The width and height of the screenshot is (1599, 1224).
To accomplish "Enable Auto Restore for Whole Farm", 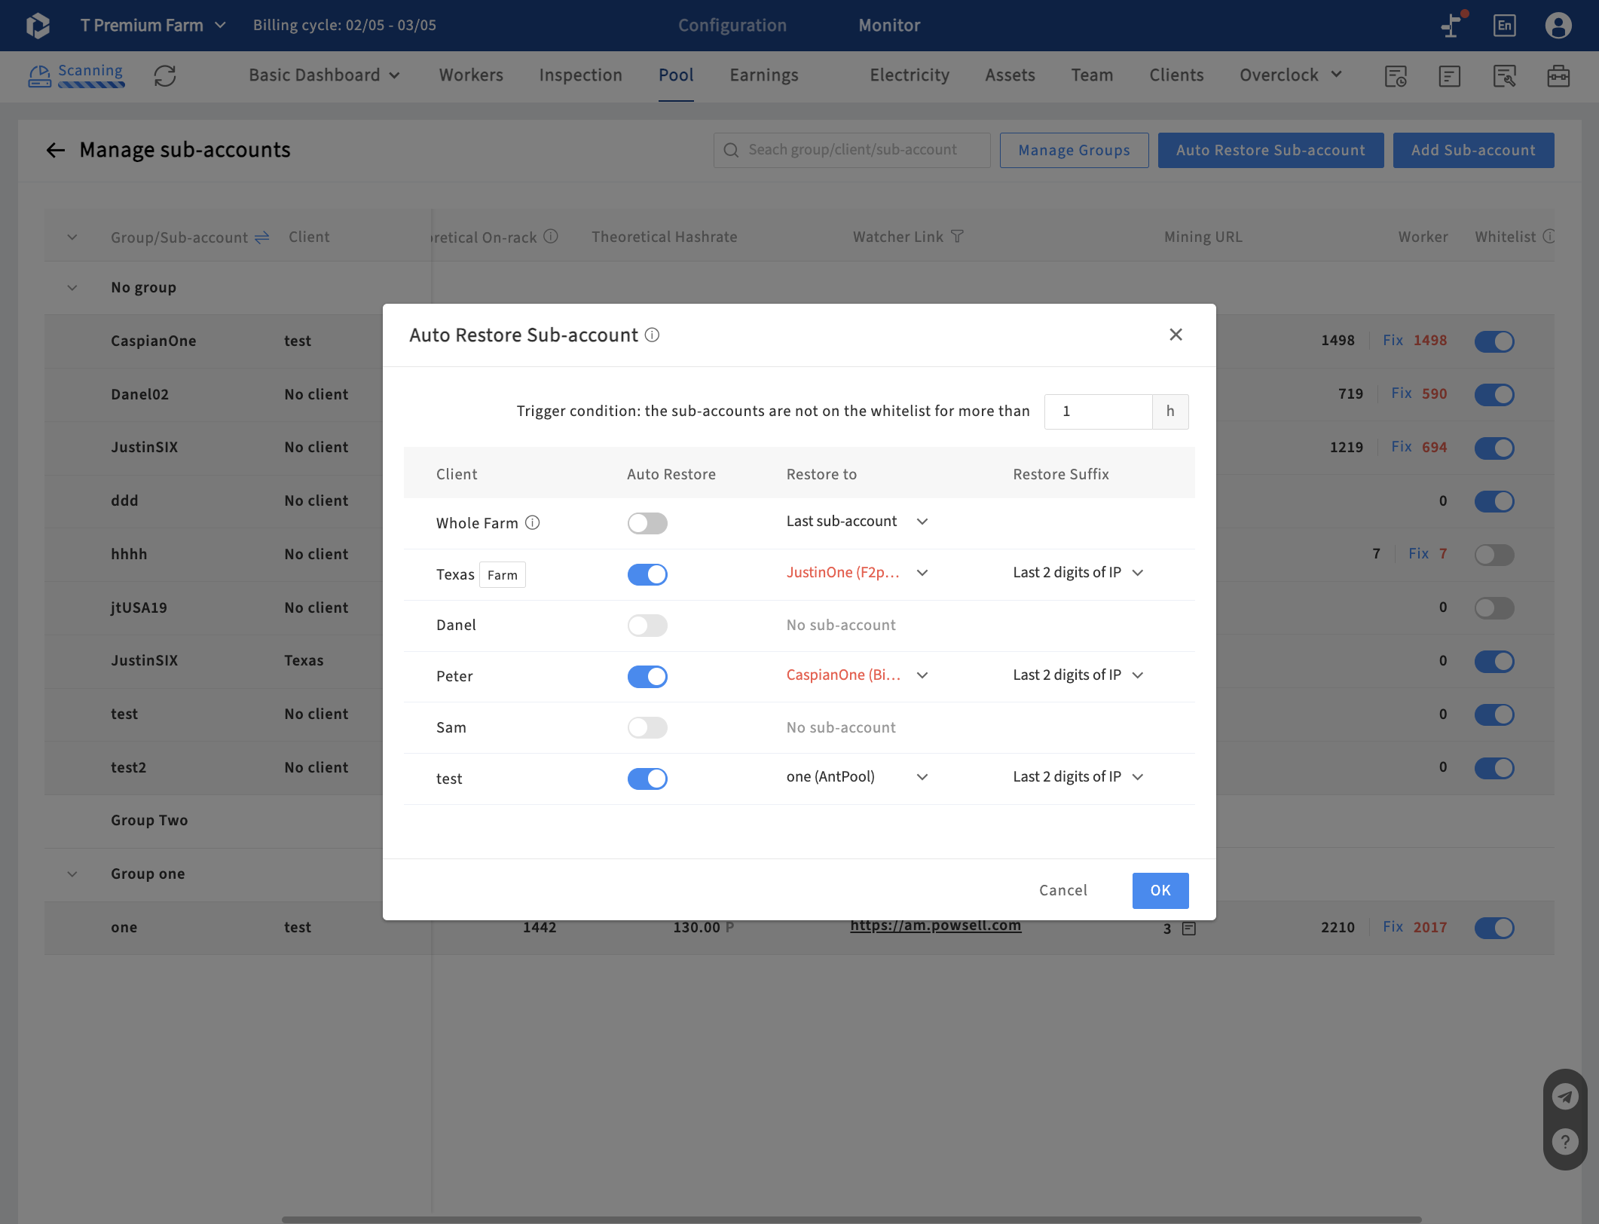I will pos(647,523).
